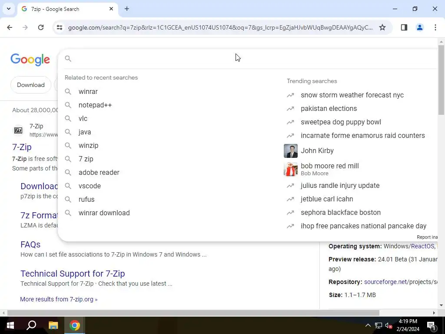Select the java suggestion
Screen dimensions: 445x334
coord(85,132)
